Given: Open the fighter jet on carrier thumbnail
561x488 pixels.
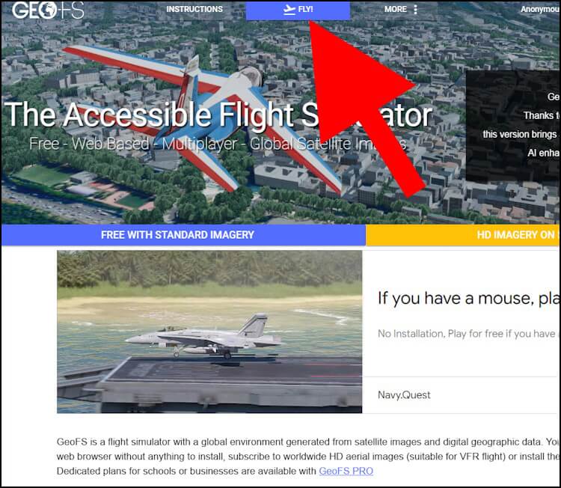Looking at the screenshot, I should [x=209, y=332].
